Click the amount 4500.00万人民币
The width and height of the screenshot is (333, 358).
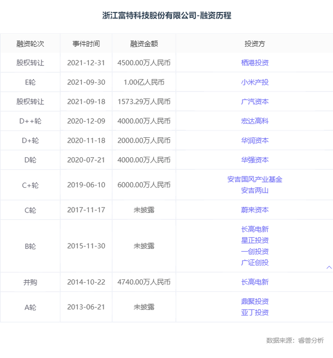tap(144, 63)
